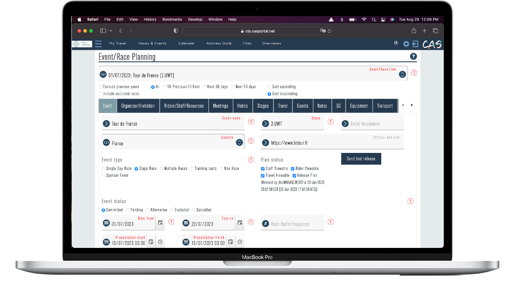Open the Address Book navigation menu
The image size is (515, 281).
click(219, 43)
